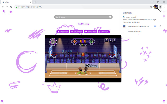Screen dimensions: 167x104
Task: Click the Basketball Stars extension toolbar icon
Action: (x=156, y=6)
